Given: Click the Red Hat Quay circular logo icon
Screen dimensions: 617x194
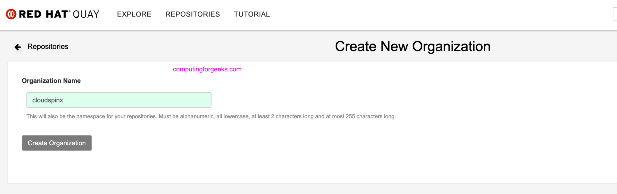Looking at the screenshot, I should point(11,14).
